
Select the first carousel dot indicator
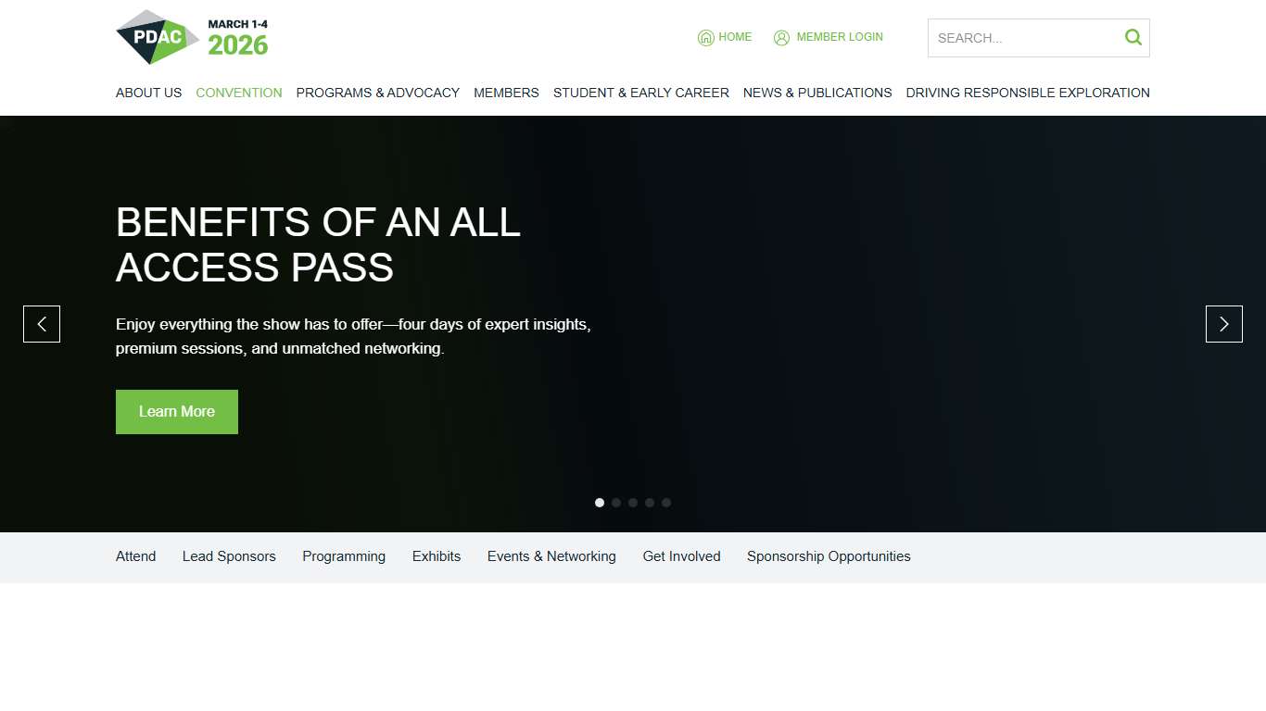600,503
